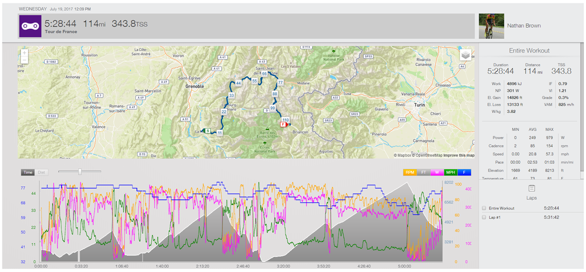
Task: Open the map layers selector icon
Action: [x=465, y=55]
